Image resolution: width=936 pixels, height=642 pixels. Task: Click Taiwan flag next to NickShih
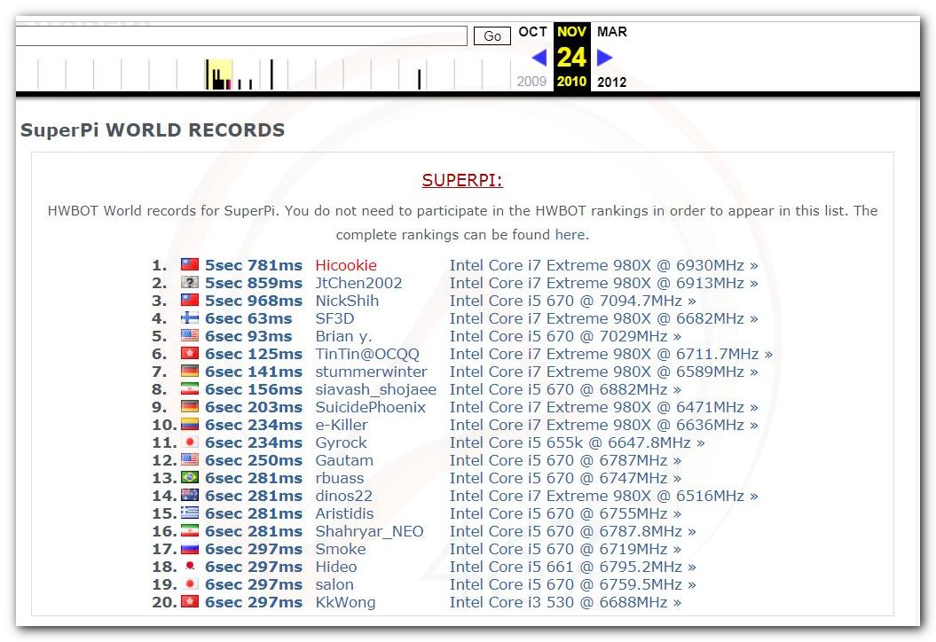pos(190,300)
